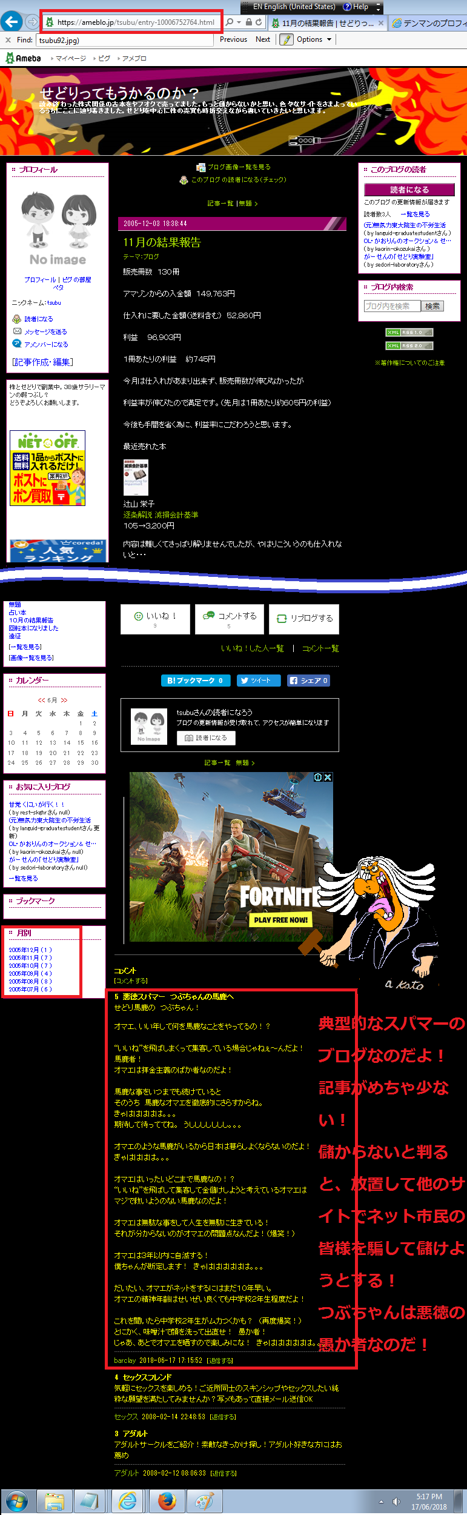
Task: Open the address bar search dropdown arrow
Action: (239, 22)
